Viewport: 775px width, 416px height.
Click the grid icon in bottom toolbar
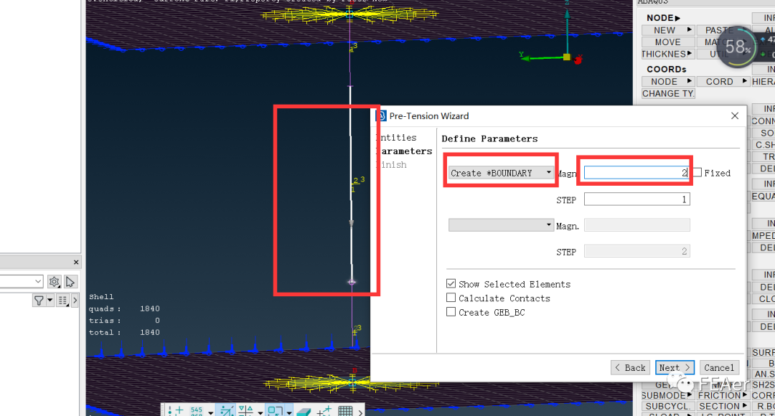(x=345, y=410)
